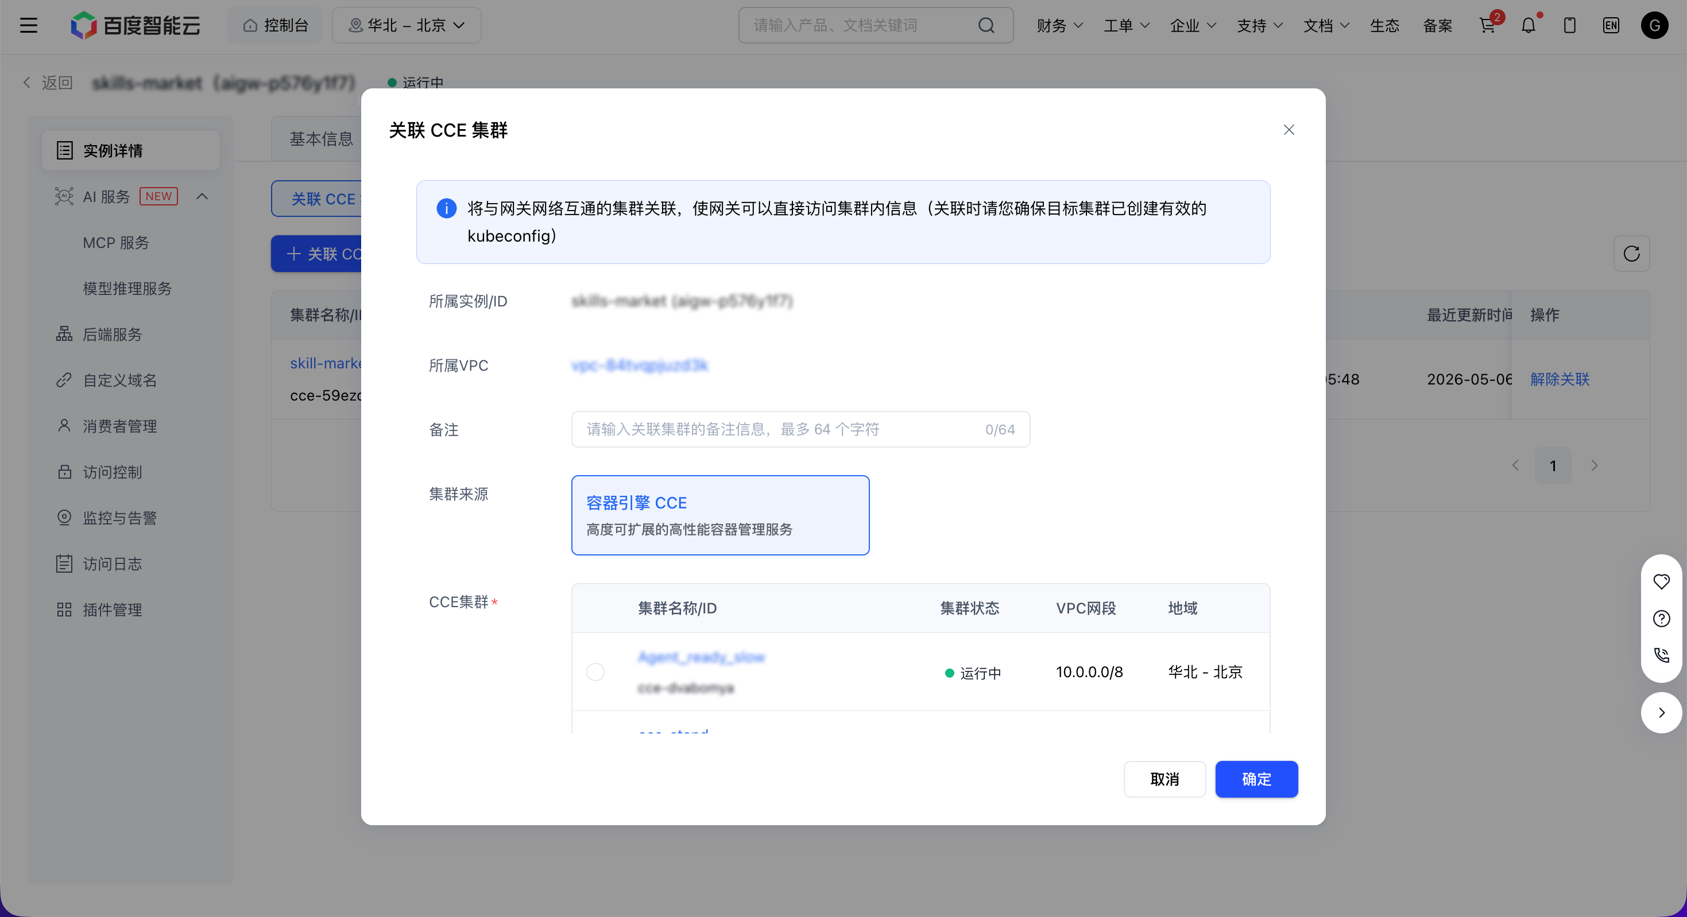Open the 所属VPC link in the dialog
This screenshot has height=917, width=1687.
click(640, 365)
